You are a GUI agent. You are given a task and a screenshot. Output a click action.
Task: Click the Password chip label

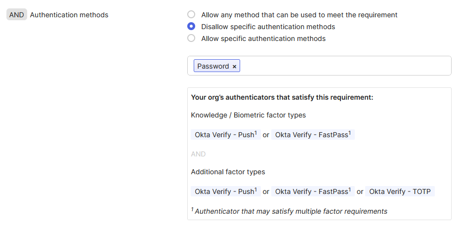click(213, 66)
